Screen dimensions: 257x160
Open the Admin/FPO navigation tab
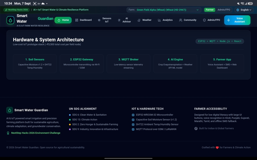click(x=212, y=20)
